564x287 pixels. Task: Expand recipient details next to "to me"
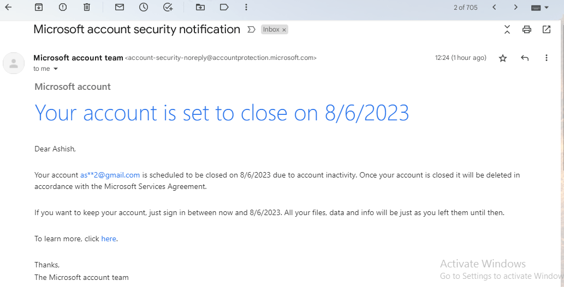click(55, 69)
